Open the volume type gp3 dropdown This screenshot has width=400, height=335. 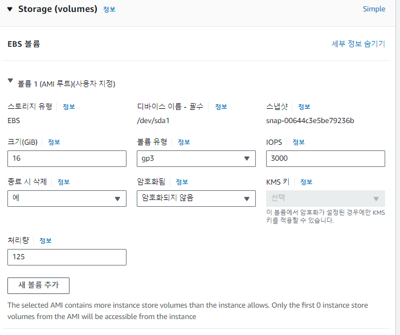pyautogui.click(x=196, y=159)
